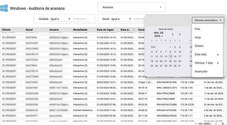227x125 pixels.
Task: Expand the Este mês submenu arrow
Action: point(218,54)
